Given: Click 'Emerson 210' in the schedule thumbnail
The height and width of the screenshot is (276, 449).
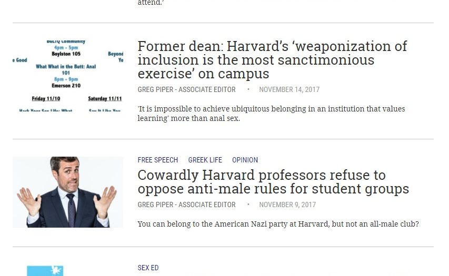Looking at the screenshot, I should [66, 86].
